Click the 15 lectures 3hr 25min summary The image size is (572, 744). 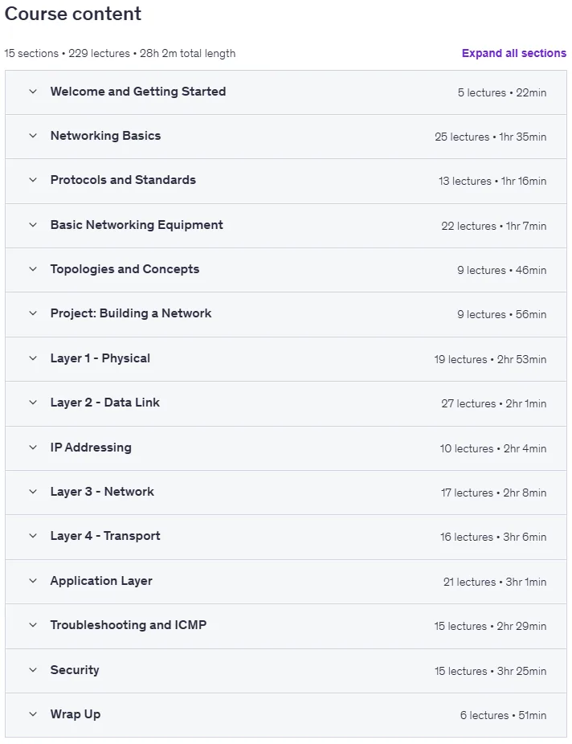coord(490,671)
